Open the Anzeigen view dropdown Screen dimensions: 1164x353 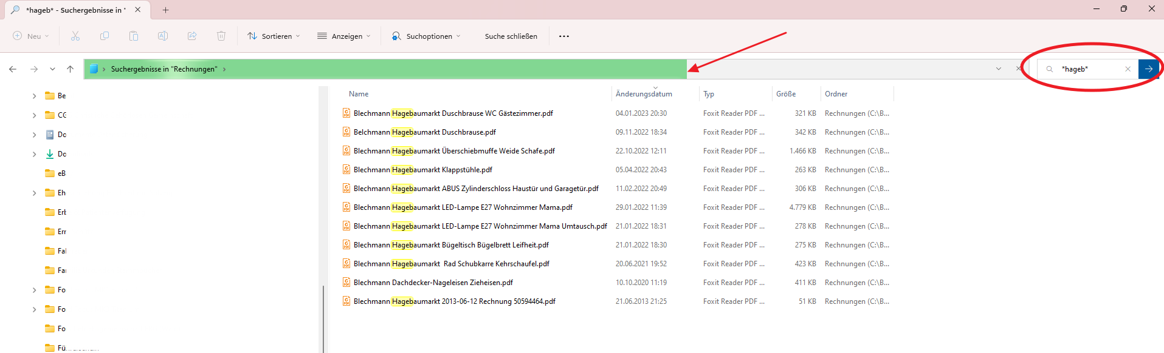tap(343, 36)
